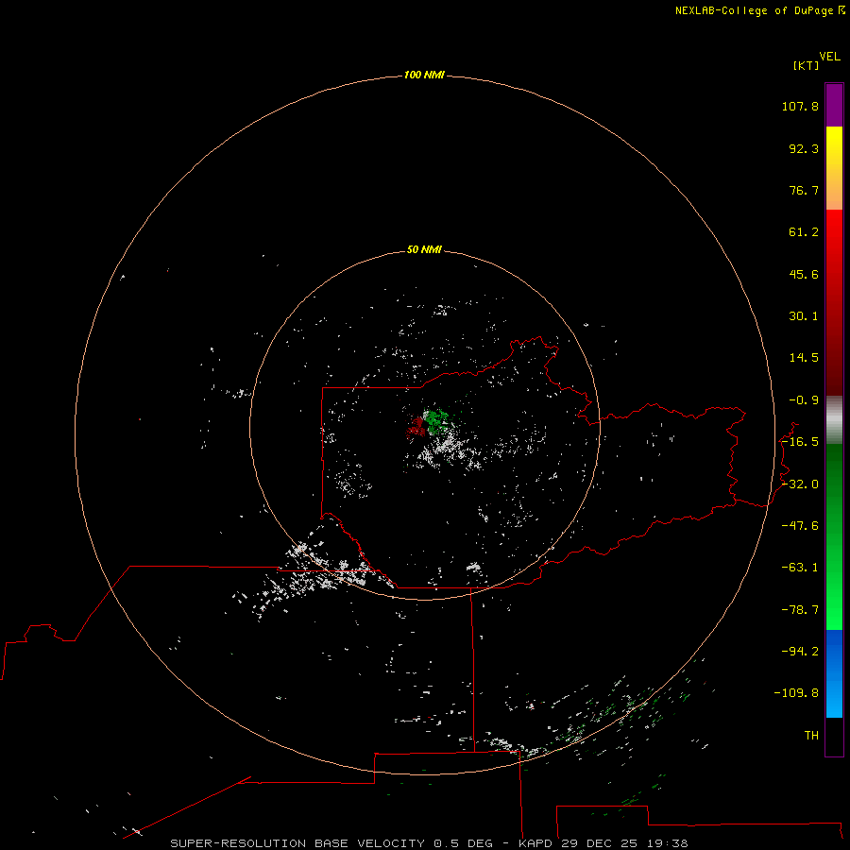Click the -78.7 legend value

tap(800, 610)
